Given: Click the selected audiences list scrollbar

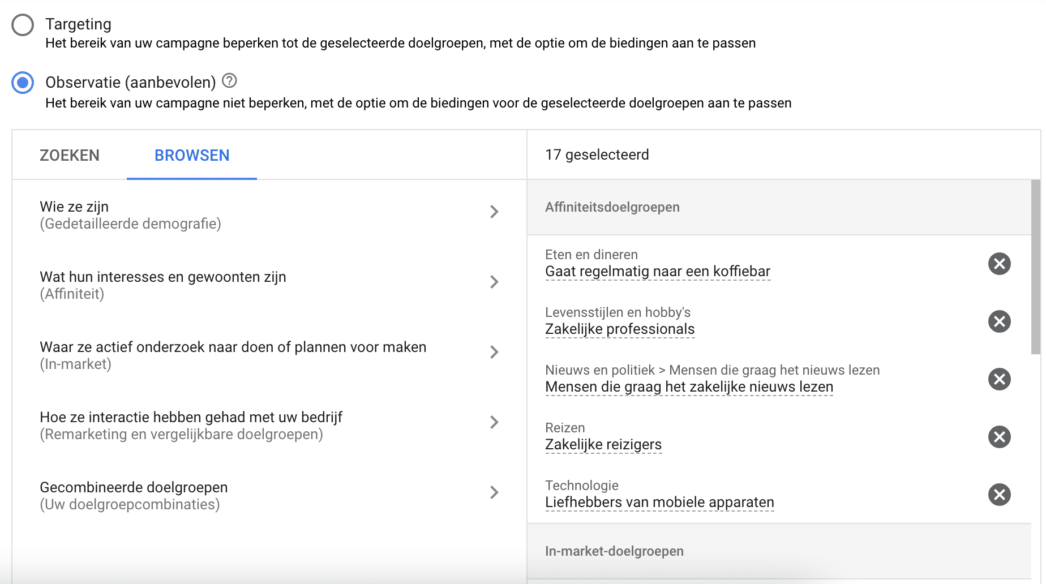Looking at the screenshot, I should pos(1036,267).
